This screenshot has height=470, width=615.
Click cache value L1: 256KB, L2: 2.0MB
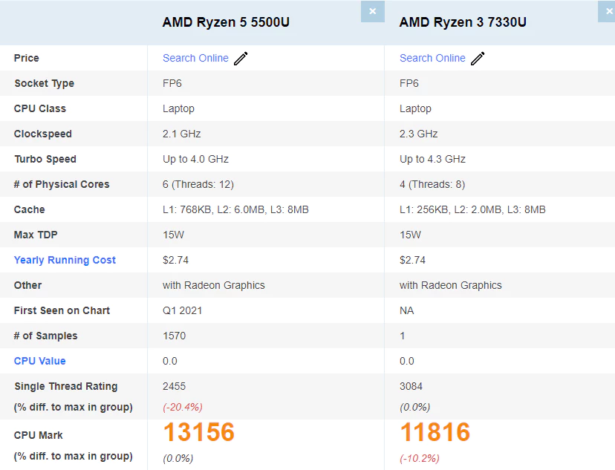click(x=472, y=209)
